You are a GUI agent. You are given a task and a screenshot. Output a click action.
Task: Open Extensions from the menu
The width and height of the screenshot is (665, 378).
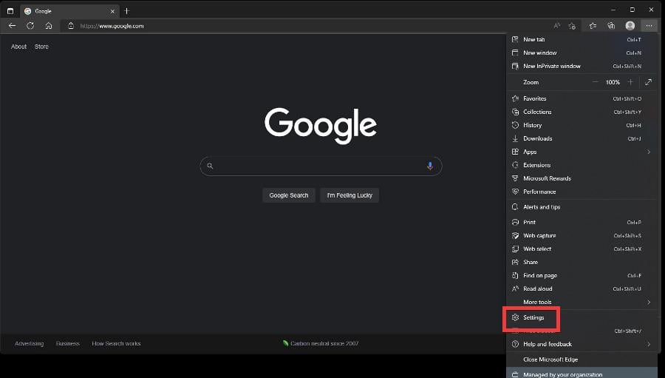(x=582, y=165)
